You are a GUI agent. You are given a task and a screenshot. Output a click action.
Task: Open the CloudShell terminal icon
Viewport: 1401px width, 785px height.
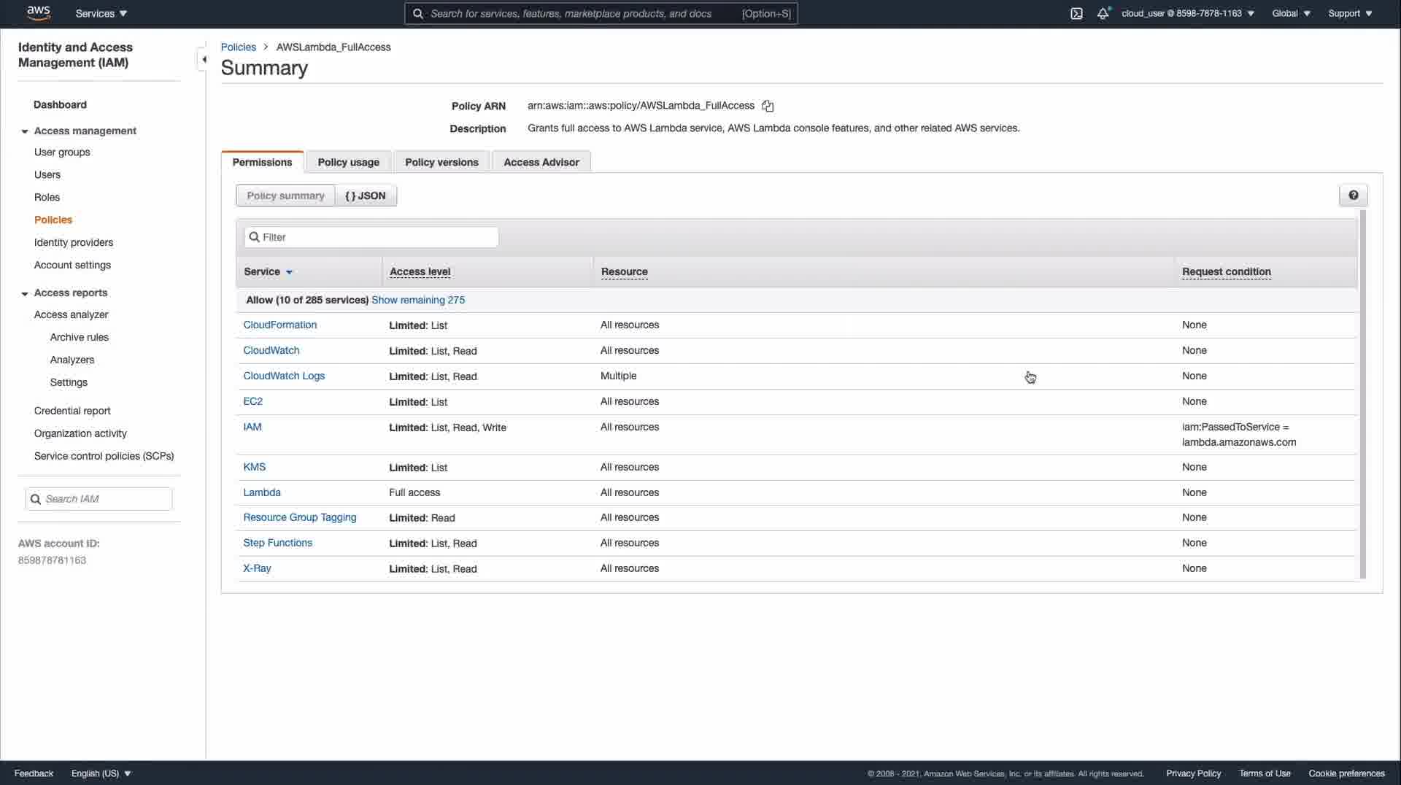tap(1076, 14)
